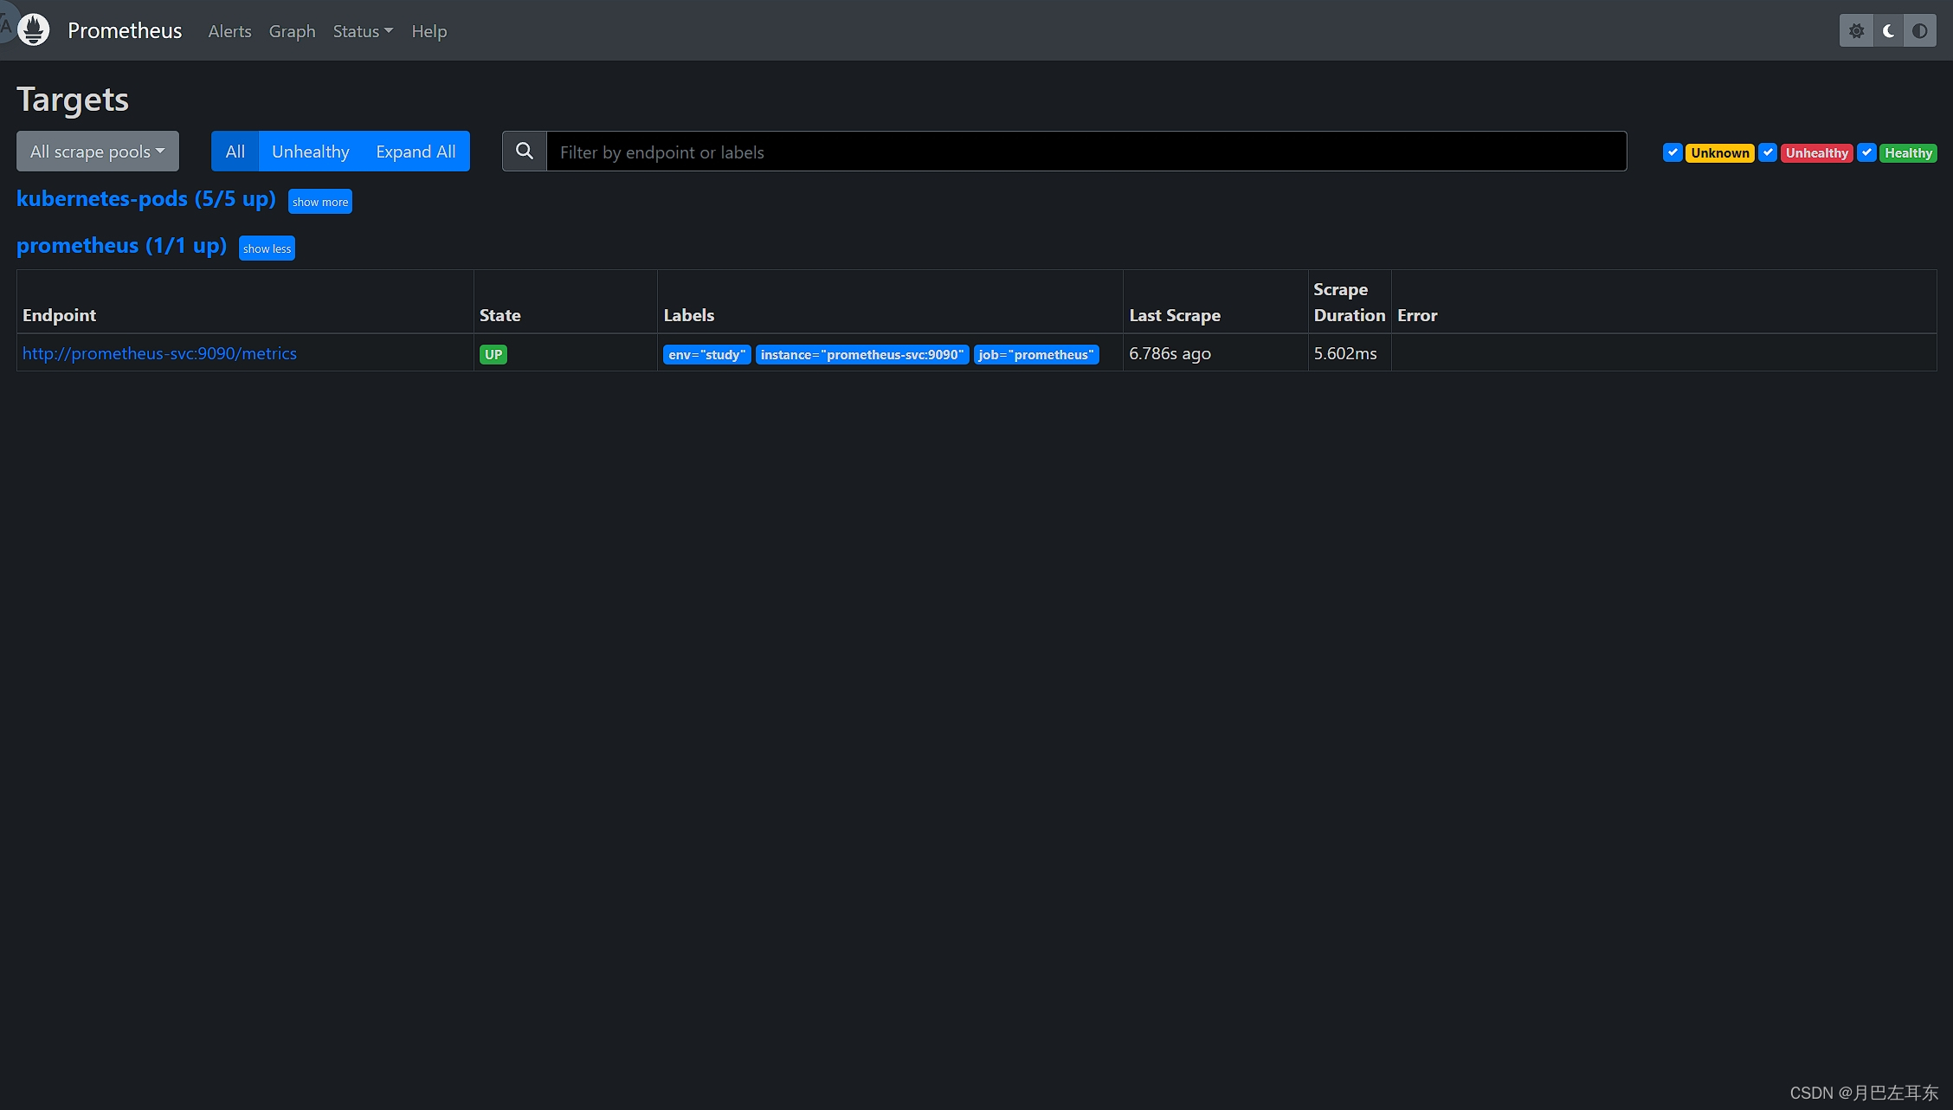Click the '6.786s ago' last scrape value
This screenshot has height=1110, width=1953.
pos(1170,353)
